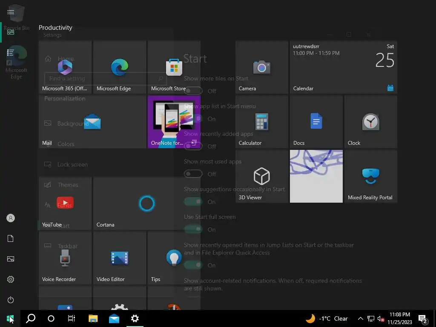Launch the Voice Recorder tile
Viewport: 436px width, 327px height.
coord(65,258)
